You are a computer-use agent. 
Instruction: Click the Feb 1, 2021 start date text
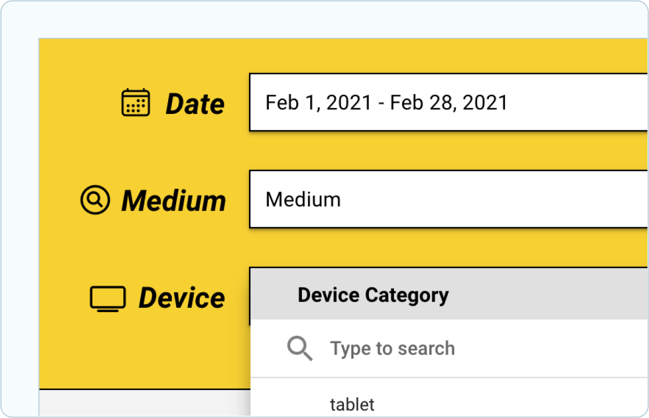pos(319,102)
